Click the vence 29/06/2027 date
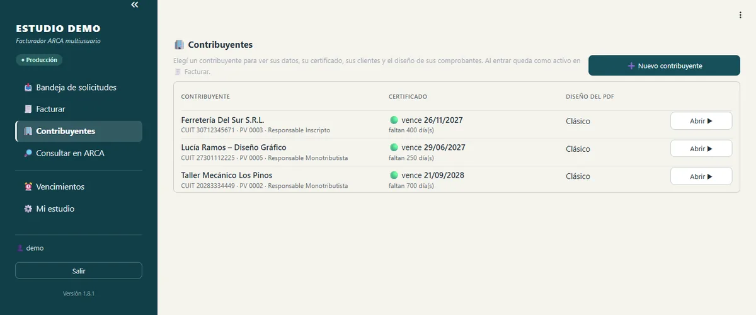756x315 pixels. 433,147
